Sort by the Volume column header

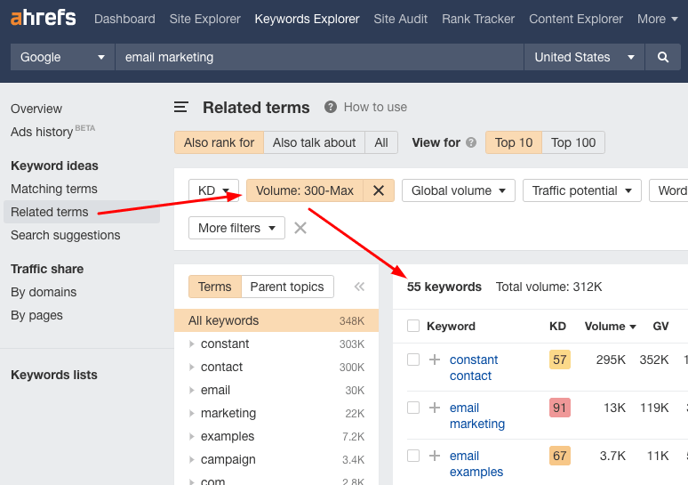click(610, 326)
